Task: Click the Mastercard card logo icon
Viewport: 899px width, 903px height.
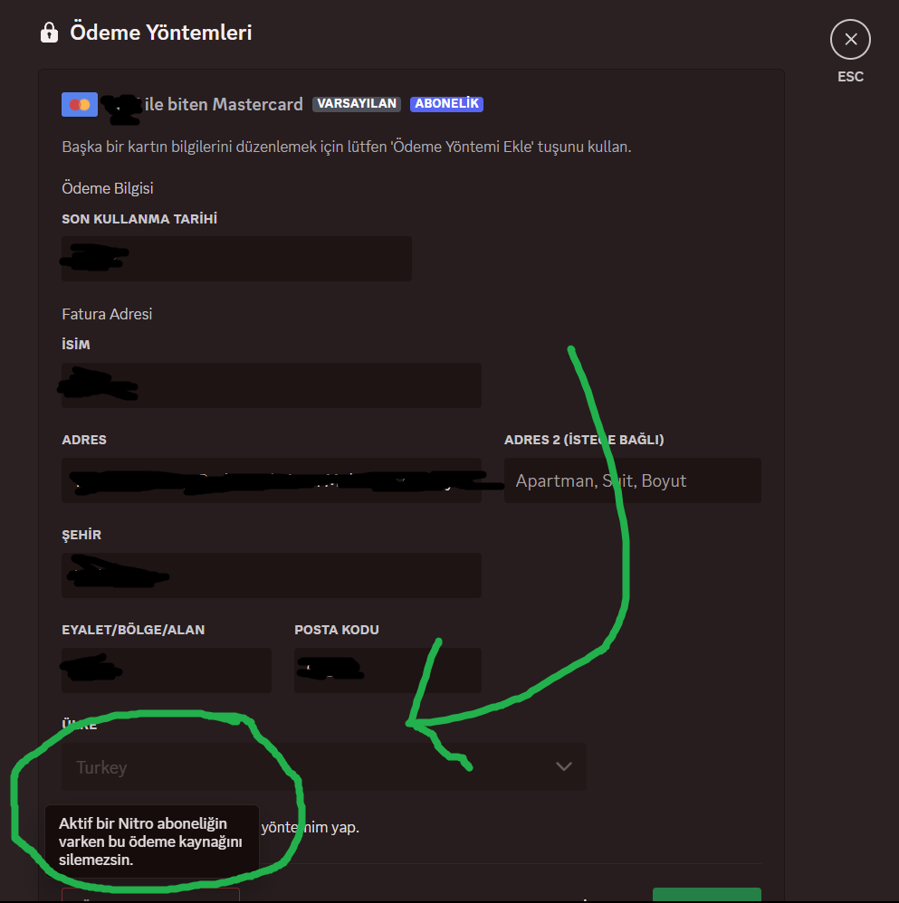Action: tap(80, 105)
